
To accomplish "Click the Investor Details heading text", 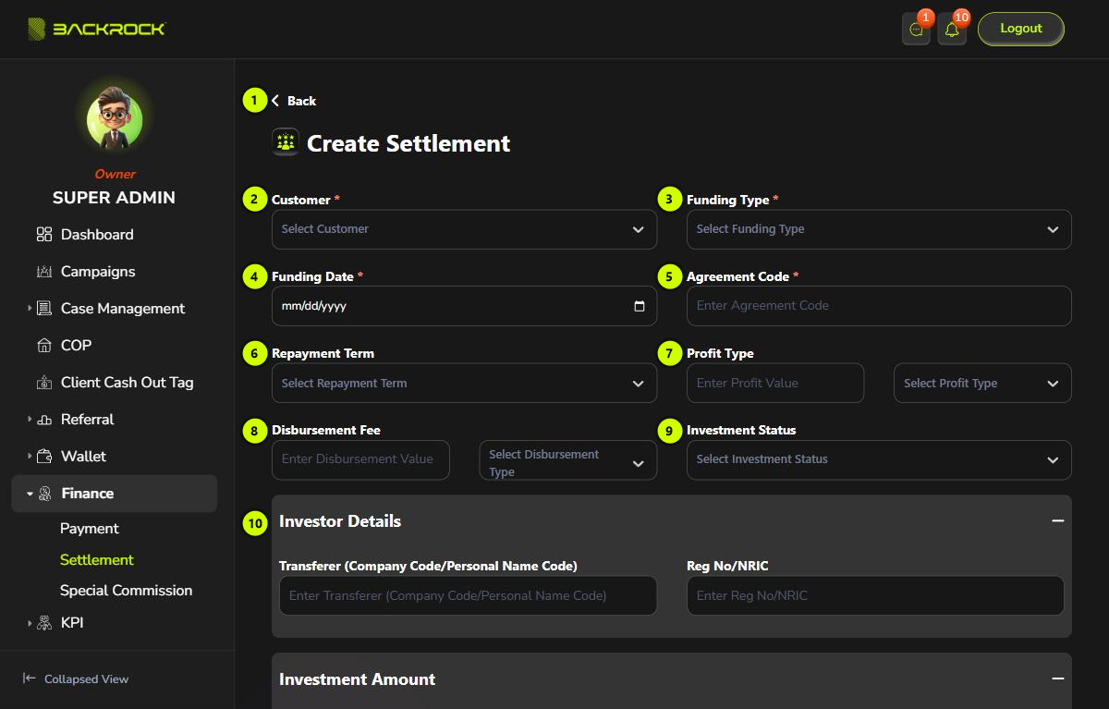I will point(340,521).
